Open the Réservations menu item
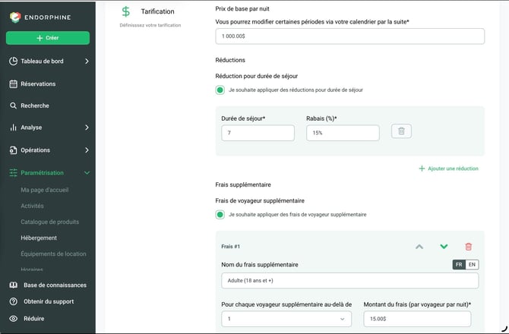This screenshot has height=334, width=509. point(38,83)
